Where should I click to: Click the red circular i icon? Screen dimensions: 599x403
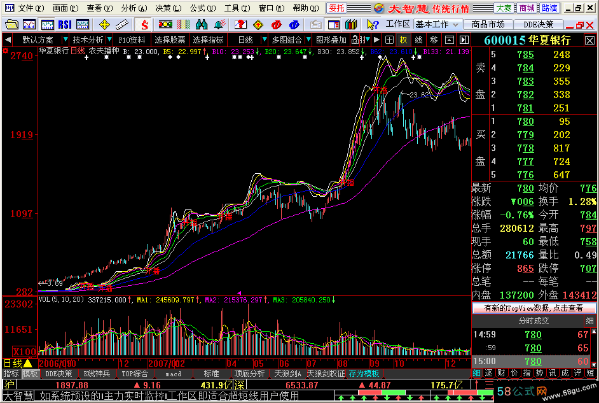pyautogui.click(x=276, y=25)
